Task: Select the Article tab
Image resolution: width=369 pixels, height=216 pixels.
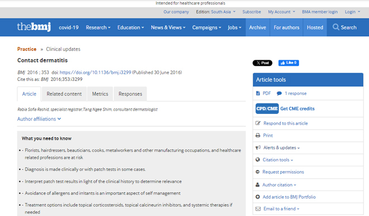Action: coord(29,94)
